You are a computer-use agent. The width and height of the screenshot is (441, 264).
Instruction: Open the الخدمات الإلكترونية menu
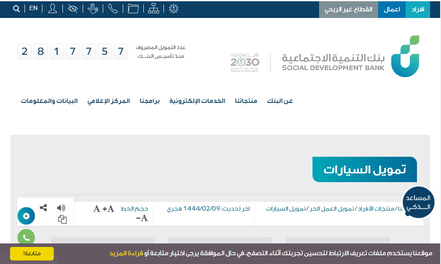pyautogui.click(x=197, y=101)
